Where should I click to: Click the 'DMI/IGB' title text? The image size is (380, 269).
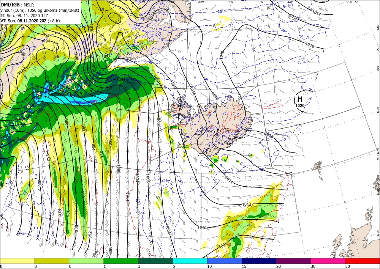(10, 4)
